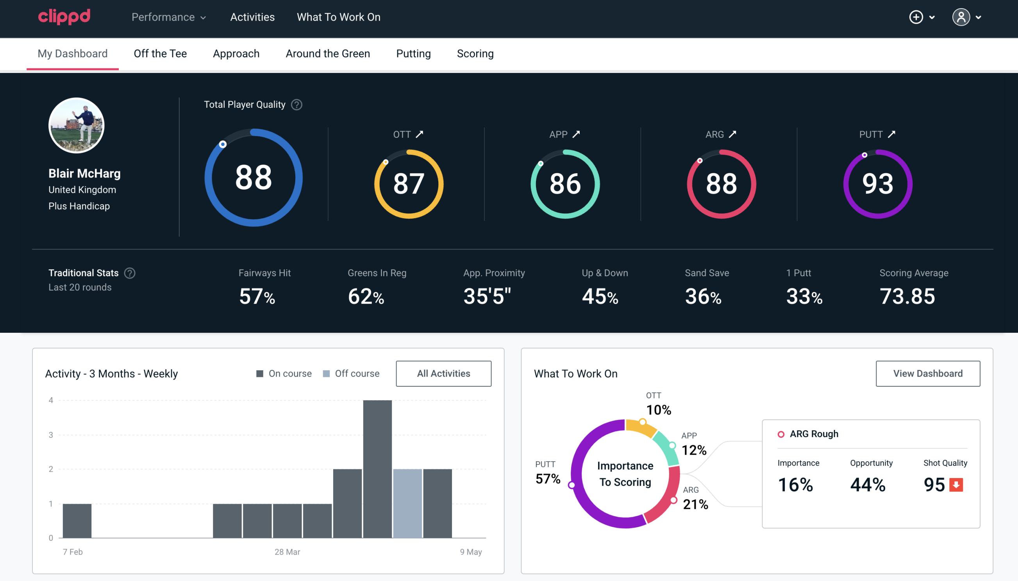
Task: Click the PUTT performance score circle
Action: tap(877, 183)
